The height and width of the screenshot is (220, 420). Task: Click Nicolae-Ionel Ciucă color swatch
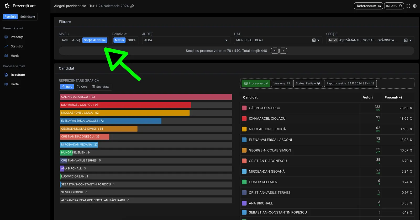tap(244, 129)
